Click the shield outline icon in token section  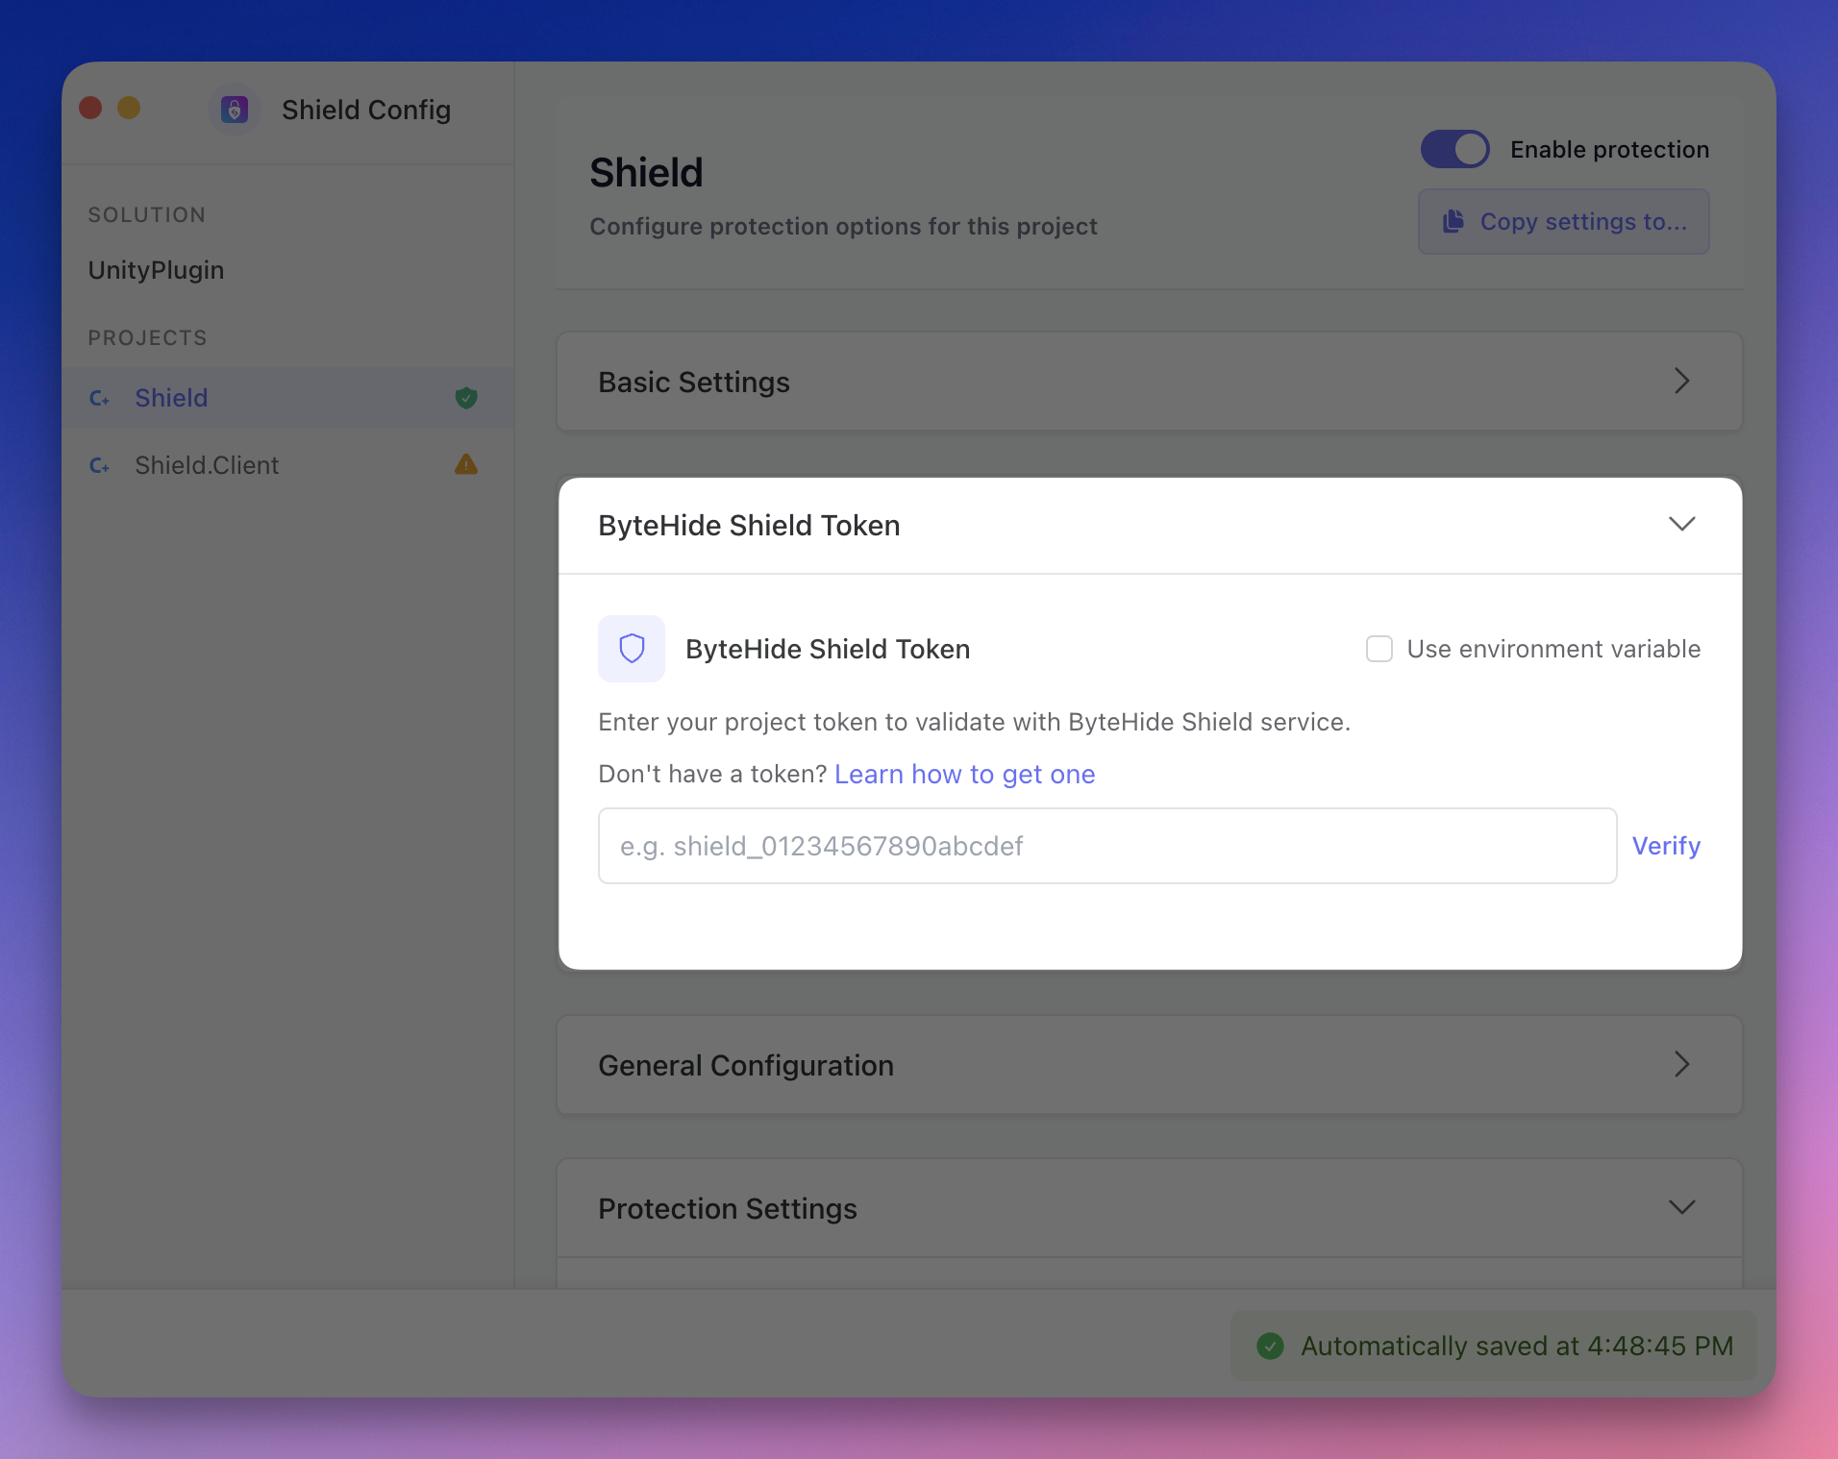point(632,649)
